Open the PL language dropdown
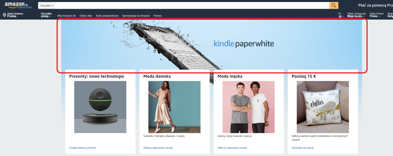 341,15
